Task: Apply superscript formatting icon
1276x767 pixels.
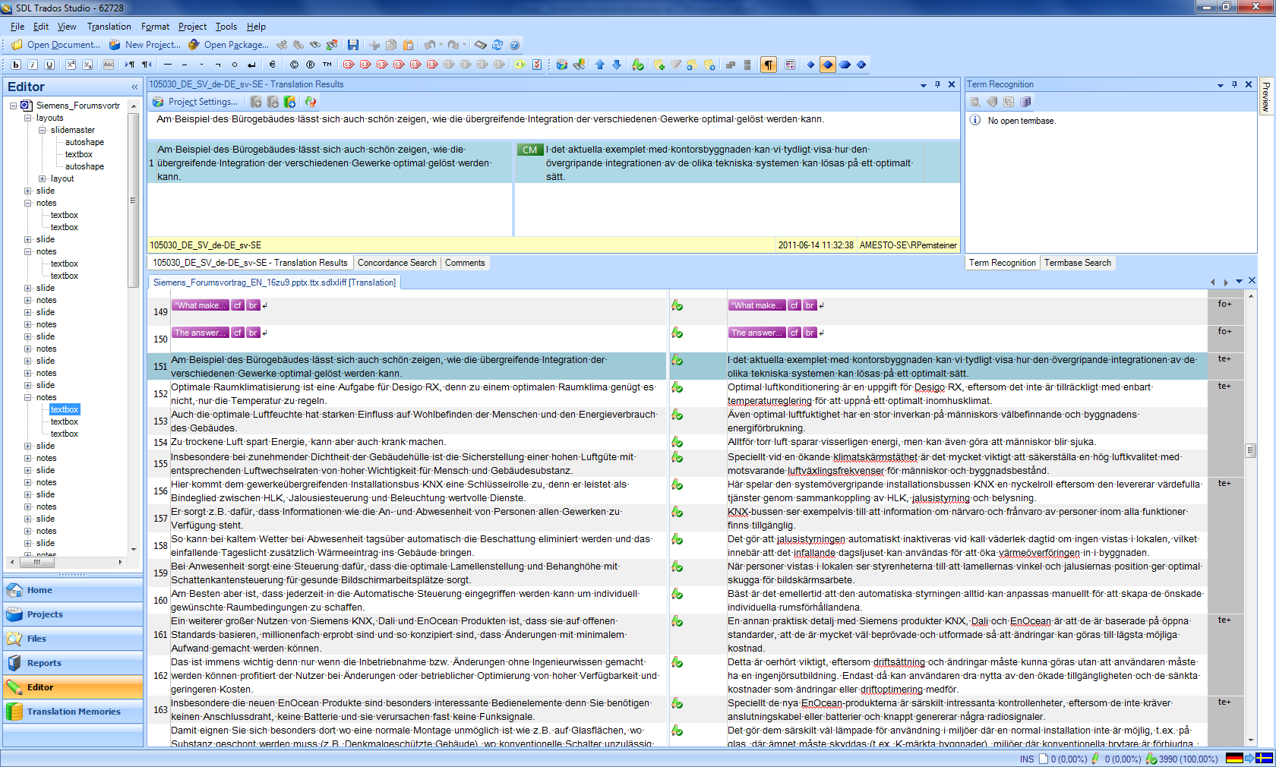Action: (71, 65)
